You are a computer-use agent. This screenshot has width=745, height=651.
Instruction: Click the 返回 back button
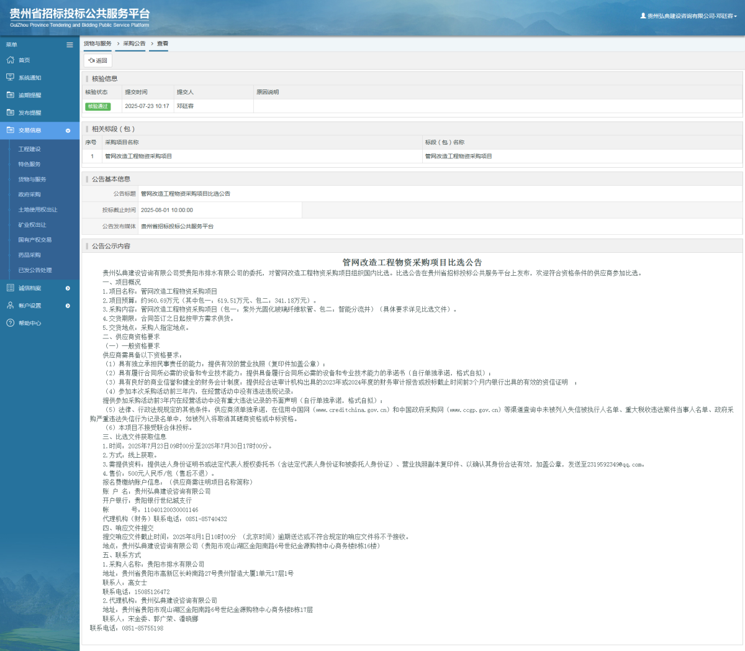point(98,60)
